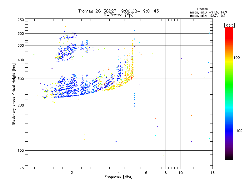Viewport: 250px width, 188px height.
Task: Click the colorbar tick label '-100'
Action: (238, 131)
